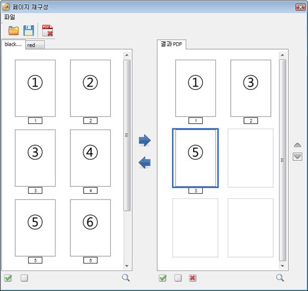Select source page thumbnail 6
This screenshot has height=291, width=308.
click(x=90, y=228)
